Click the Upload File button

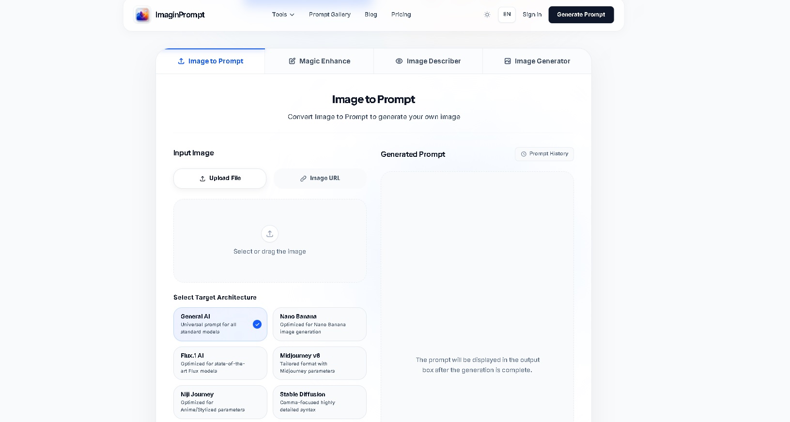click(x=220, y=179)
